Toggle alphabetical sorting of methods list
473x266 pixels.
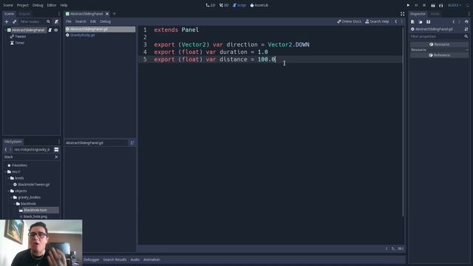tap(132, 143)
